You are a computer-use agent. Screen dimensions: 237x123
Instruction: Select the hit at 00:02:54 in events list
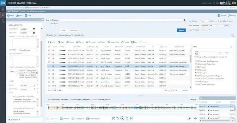[x=216, y=110]
